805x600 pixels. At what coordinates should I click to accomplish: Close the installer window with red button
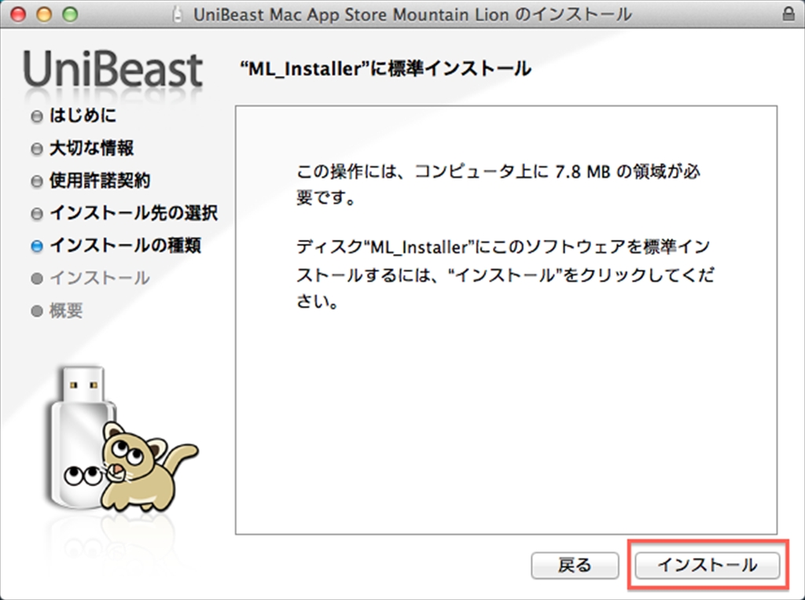[19, 14]
